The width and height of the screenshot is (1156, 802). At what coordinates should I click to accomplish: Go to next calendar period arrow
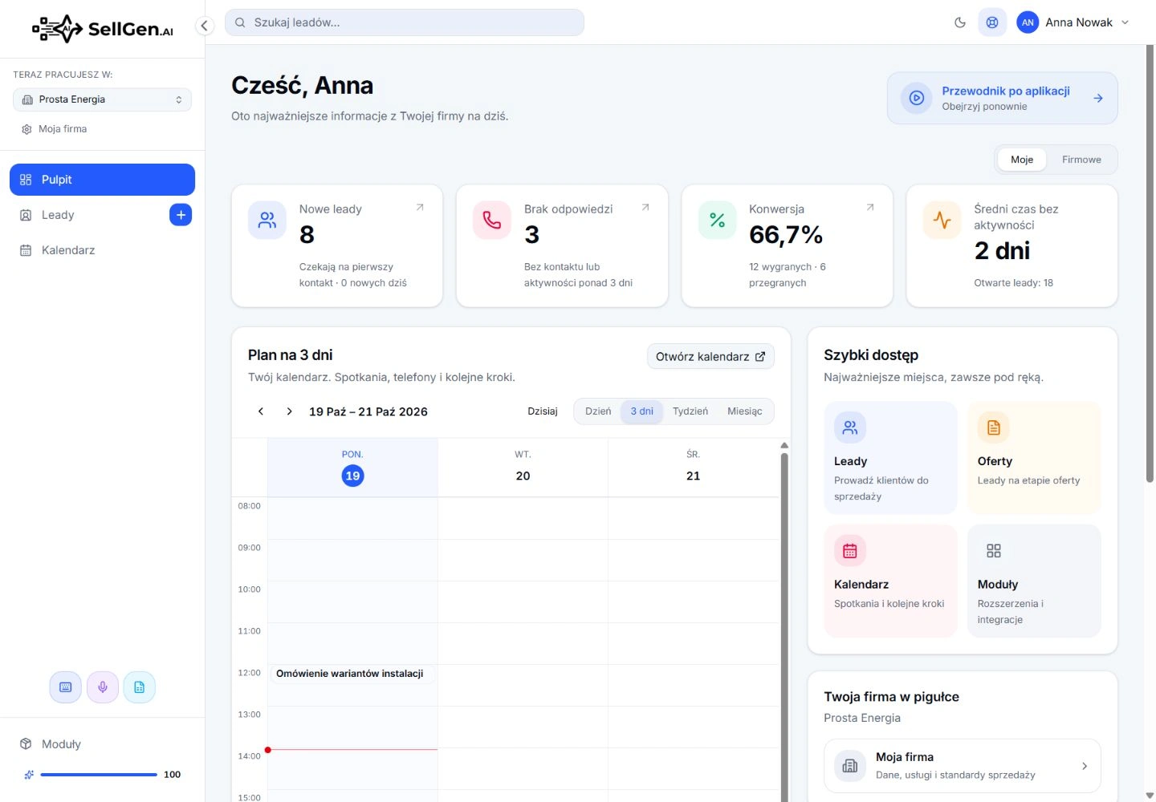(290, 411)
